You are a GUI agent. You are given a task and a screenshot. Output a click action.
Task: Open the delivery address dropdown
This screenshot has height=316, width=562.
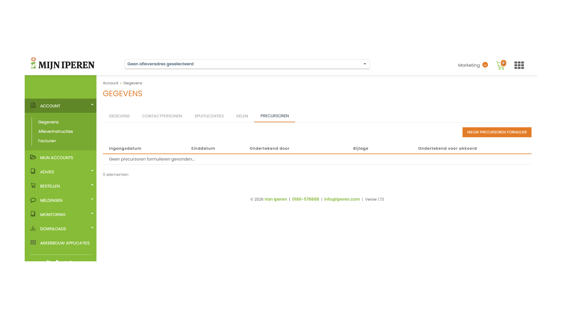pyautogui.click(x=247, y=64)
